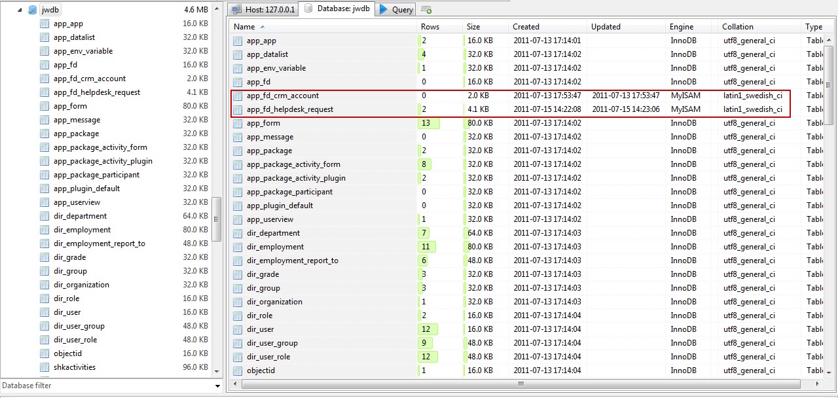Image resolution: width=838 pixels, height=398 pixels.
Task: Sort table list by Engine column
Action: tap(691, 27)
